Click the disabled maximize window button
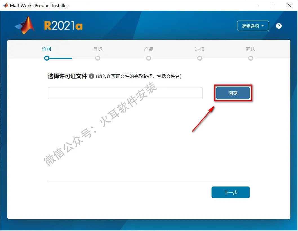This screenshot has height=231, width=298. tap(273, 5)
